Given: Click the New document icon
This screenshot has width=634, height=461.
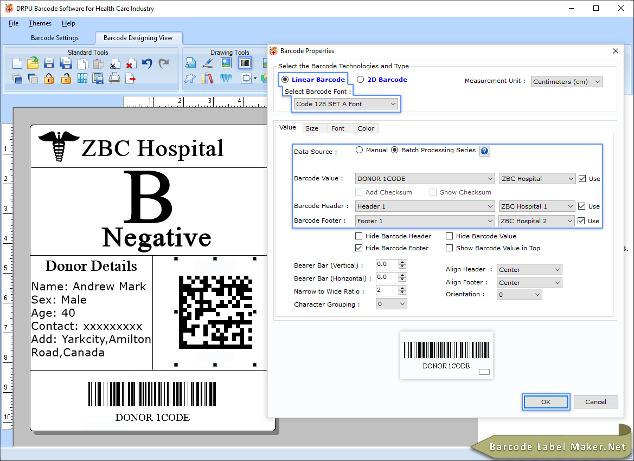Looking at the screenshot, I should click(x=17, y=63).
